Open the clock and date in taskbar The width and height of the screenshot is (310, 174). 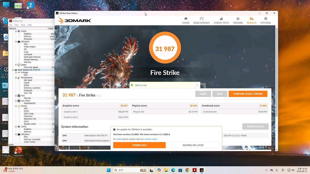[302, 170]
